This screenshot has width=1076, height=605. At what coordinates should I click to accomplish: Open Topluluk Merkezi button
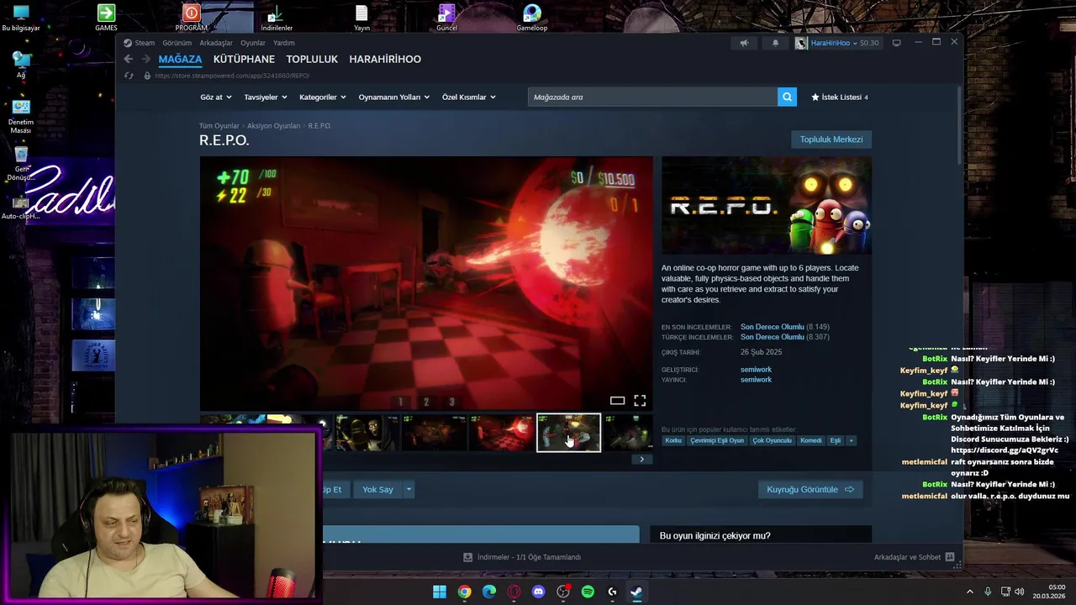[x=831, y=139]
